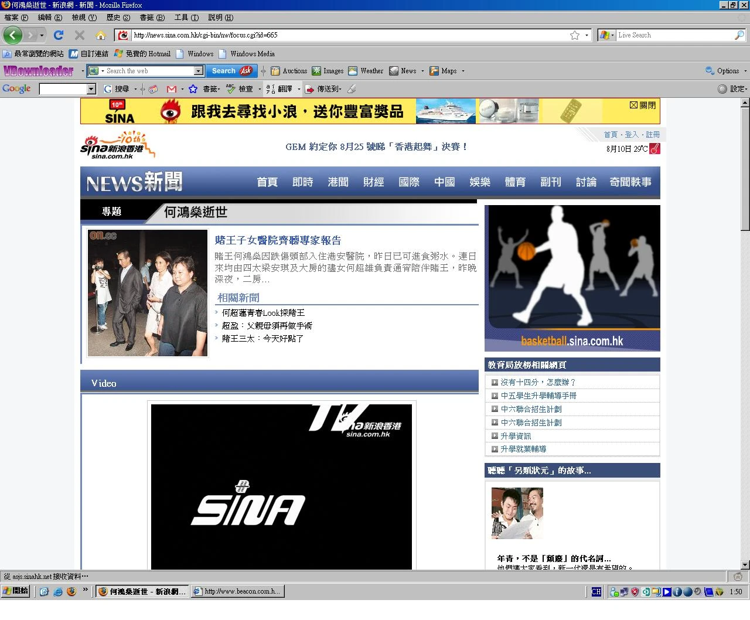Viewport: 750px width, 620px height.
Task: Click the Google translate (翻譯) button
Action: [279, 89]
